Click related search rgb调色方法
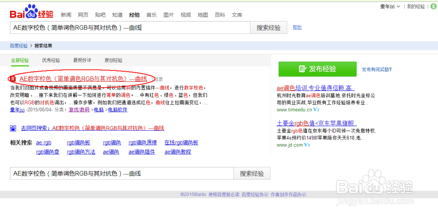438x216 pixels. [81, 152]
